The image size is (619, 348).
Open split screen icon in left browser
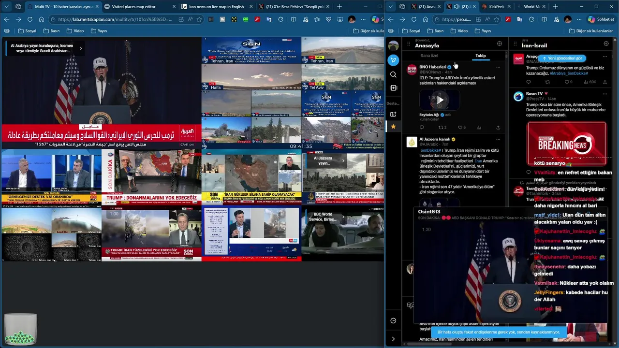[x=294, y=19]
